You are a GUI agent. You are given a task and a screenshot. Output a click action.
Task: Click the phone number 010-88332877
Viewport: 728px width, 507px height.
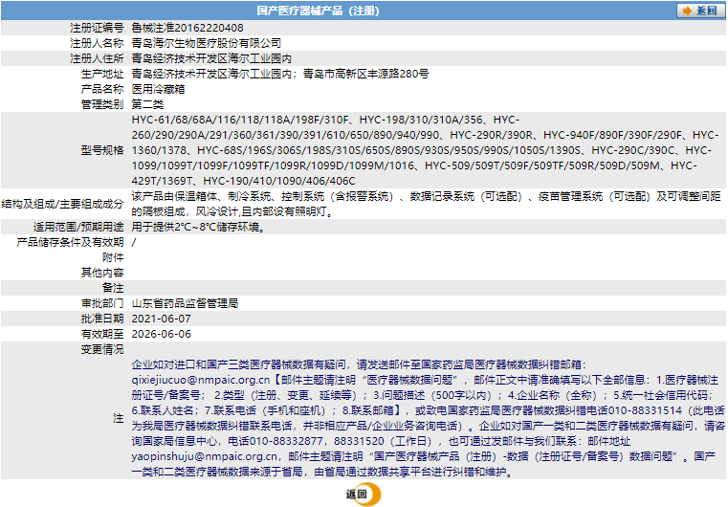(x=285, y=441)
